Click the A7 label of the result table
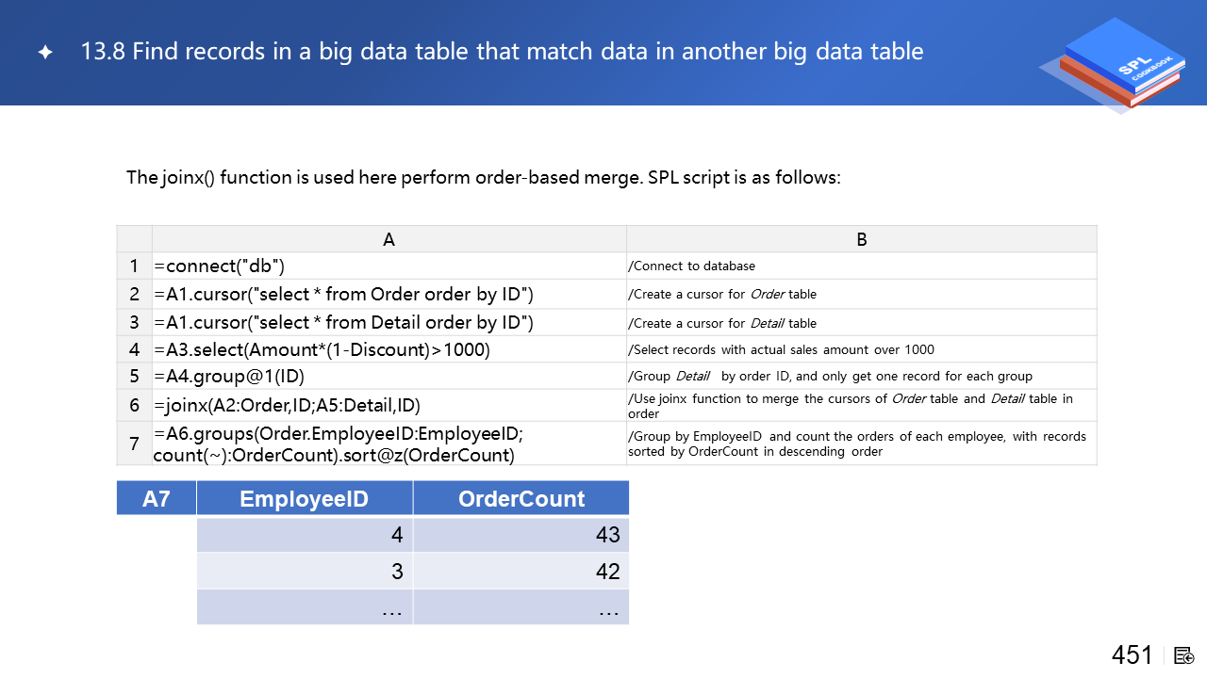 157,498
